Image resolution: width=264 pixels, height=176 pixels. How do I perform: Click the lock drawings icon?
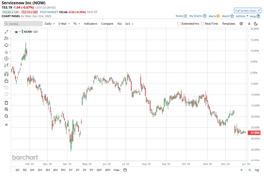6,81
